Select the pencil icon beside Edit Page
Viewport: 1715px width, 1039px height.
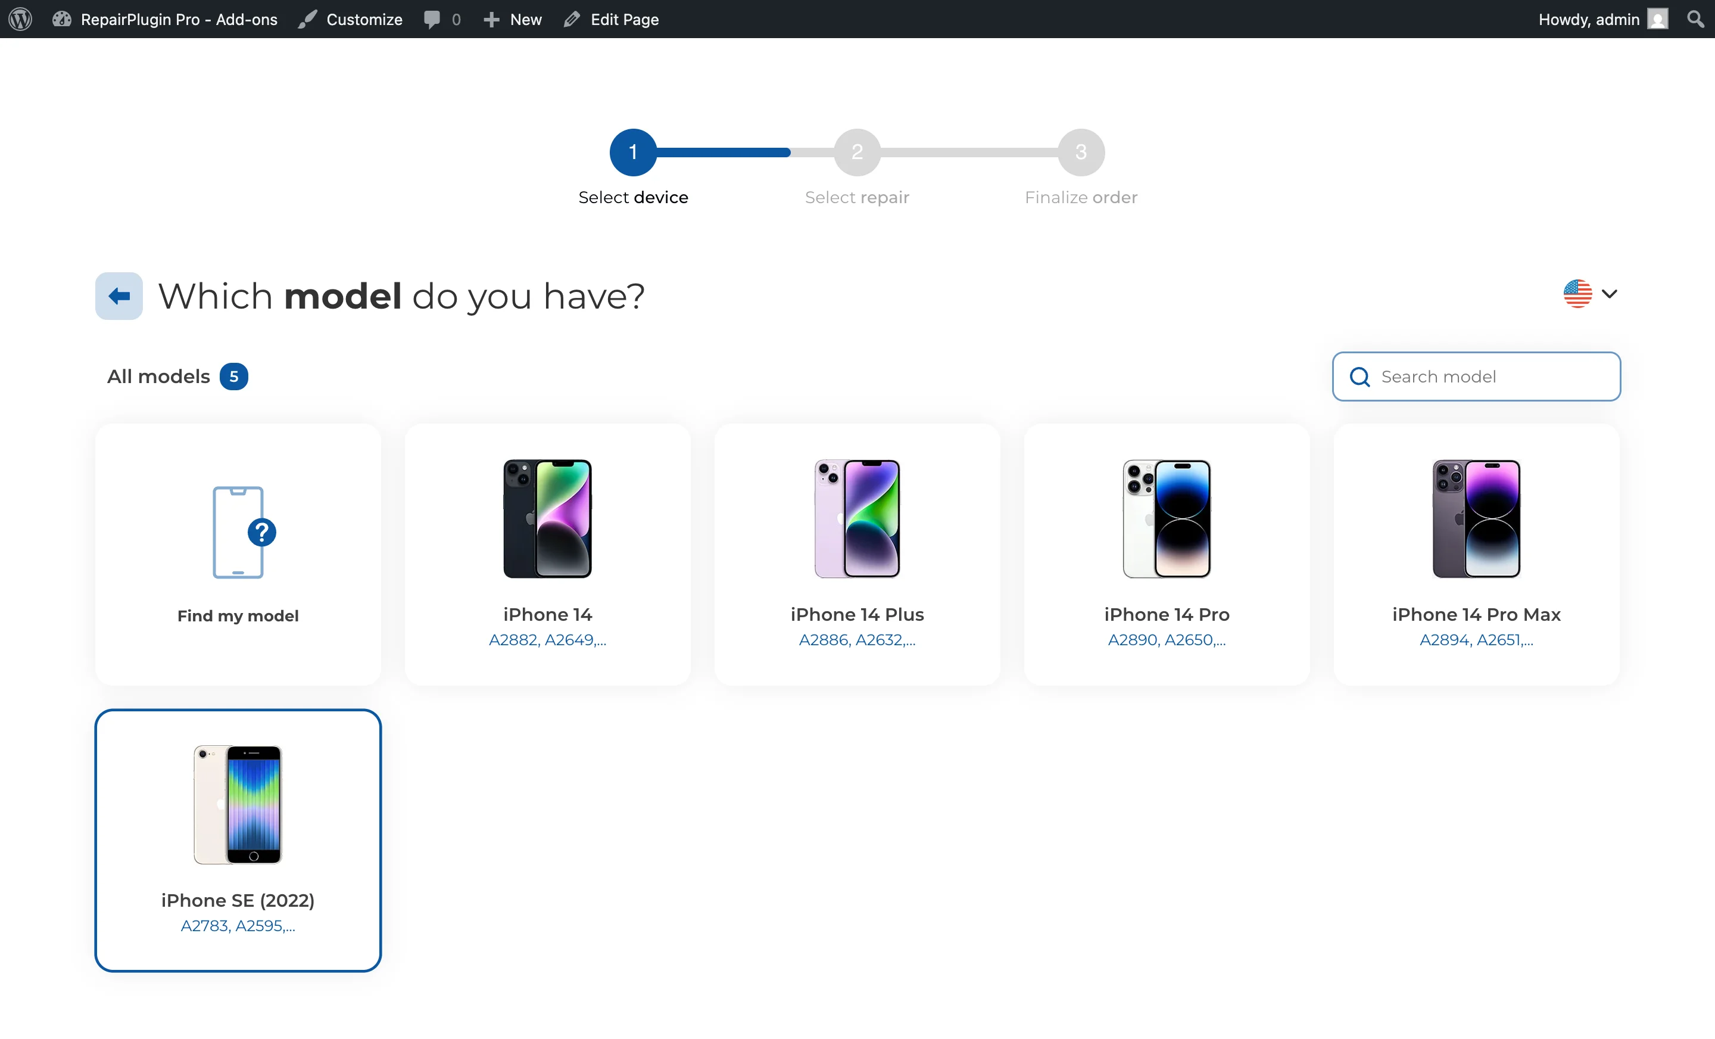pos(572,19)
